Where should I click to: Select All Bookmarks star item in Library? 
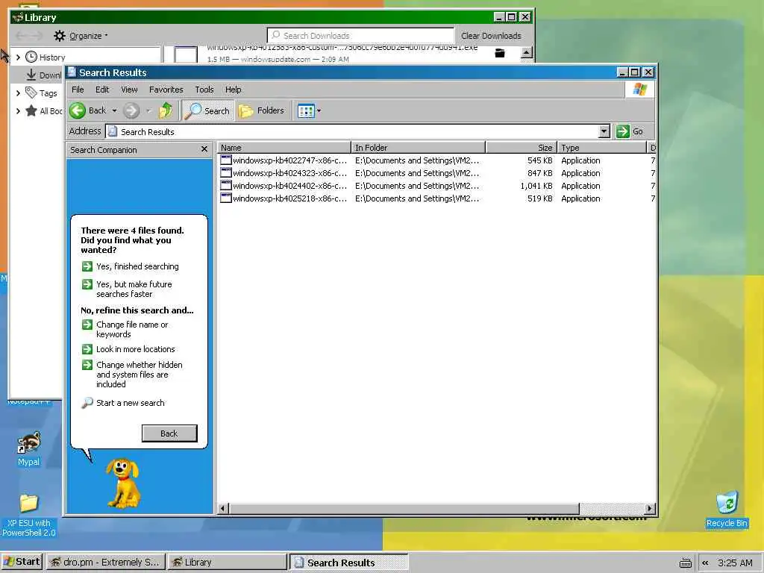point(44,110)
